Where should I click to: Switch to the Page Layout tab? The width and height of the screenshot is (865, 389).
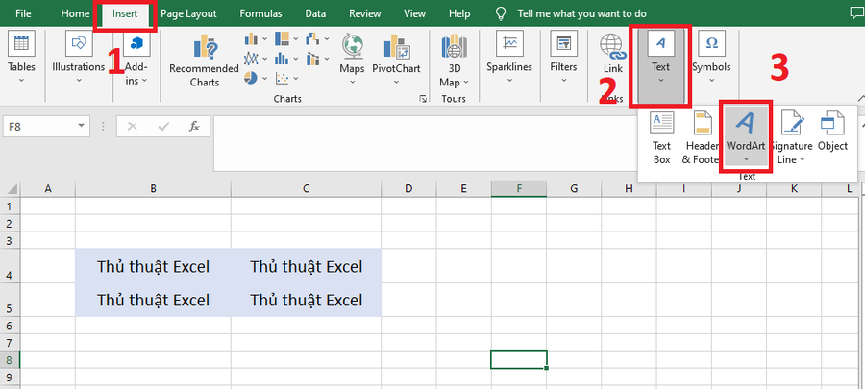[188, 13]
